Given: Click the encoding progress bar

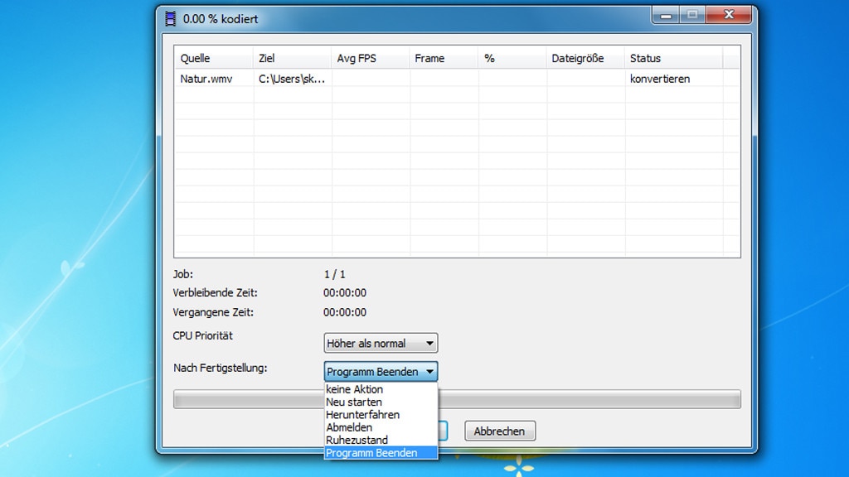Looking at the screenshot, I should 457,399.
